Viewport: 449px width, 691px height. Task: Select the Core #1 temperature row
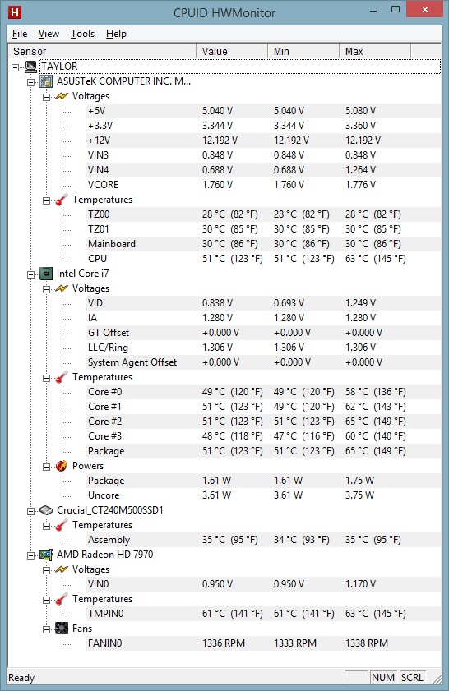point(264,407)
